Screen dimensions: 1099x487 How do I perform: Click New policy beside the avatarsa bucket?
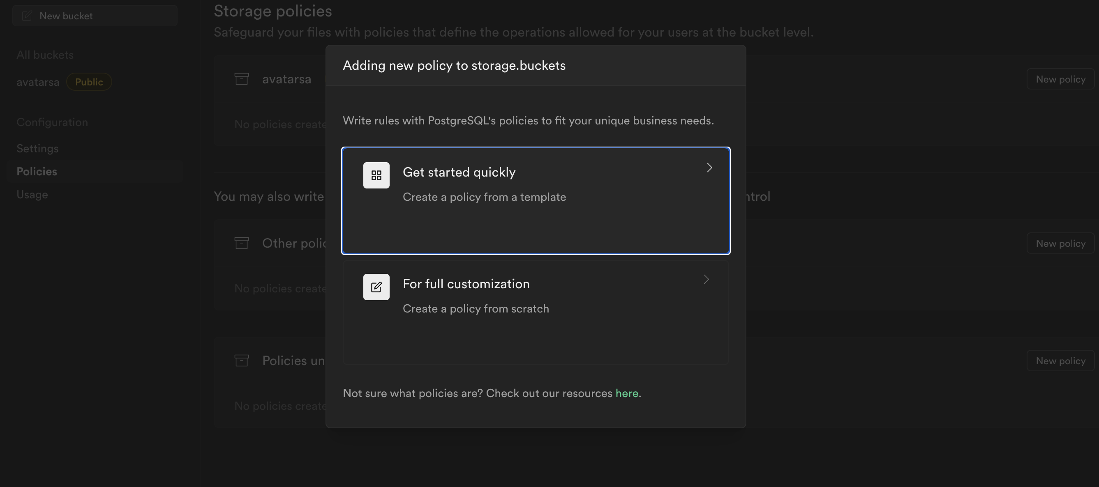(x=1060, y=79)
